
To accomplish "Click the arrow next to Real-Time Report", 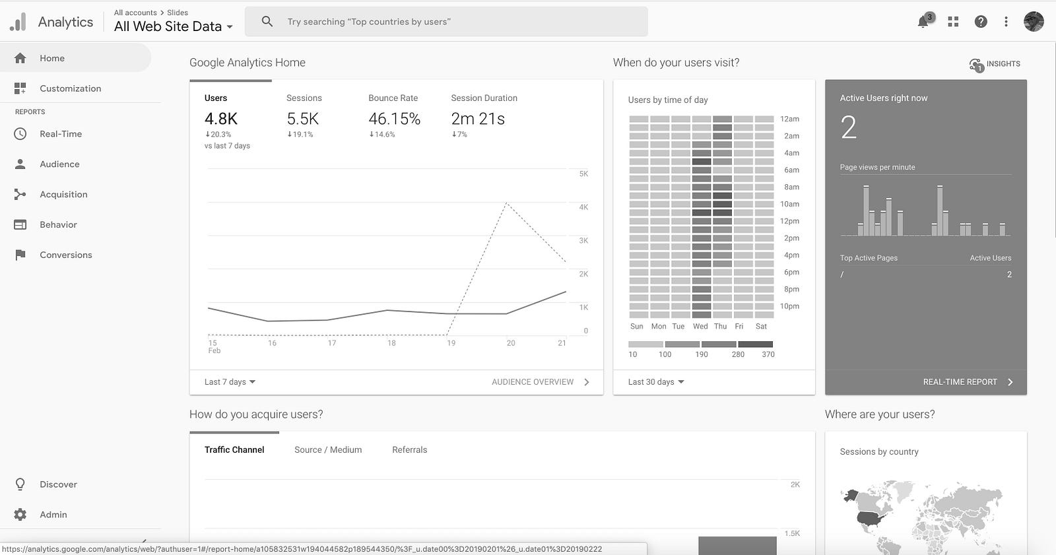I will (1010, 382).
